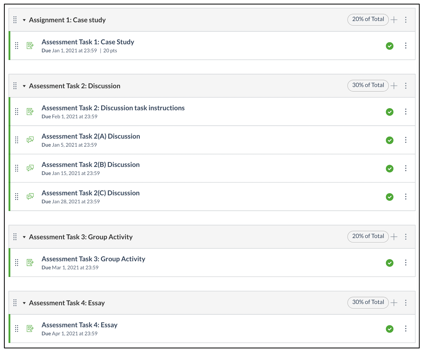The image size is (425, 355).
Task: Open kebab menu for Assessment Task 2(B) Discussion
Action: point(406,168)
